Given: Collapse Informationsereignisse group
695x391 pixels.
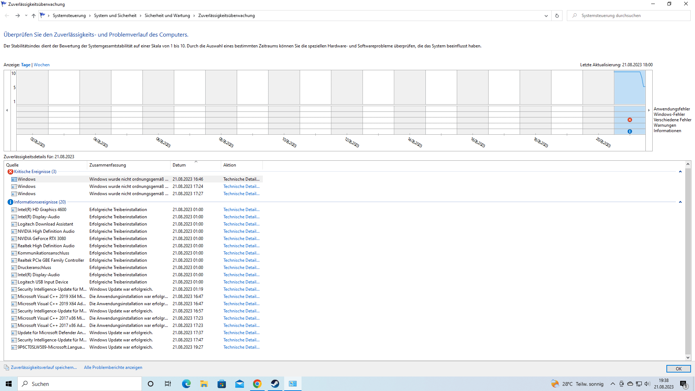Looking at the screenshot, I should (680, 202).
